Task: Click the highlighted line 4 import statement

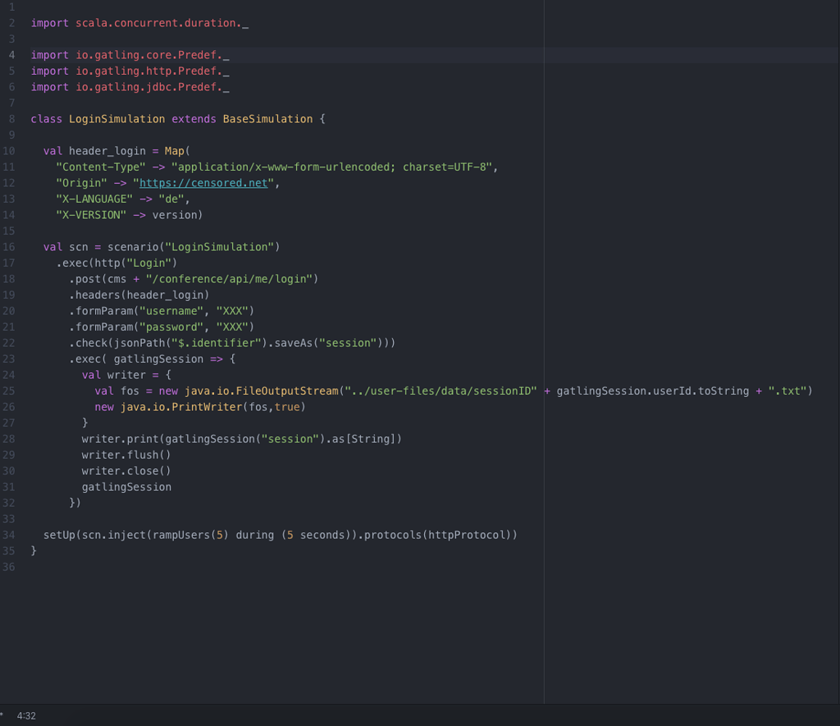Action: pyautogui.click(x=131, y=55)
